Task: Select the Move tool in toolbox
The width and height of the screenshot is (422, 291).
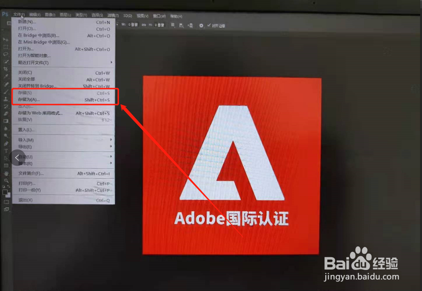Action: (6, 40)
